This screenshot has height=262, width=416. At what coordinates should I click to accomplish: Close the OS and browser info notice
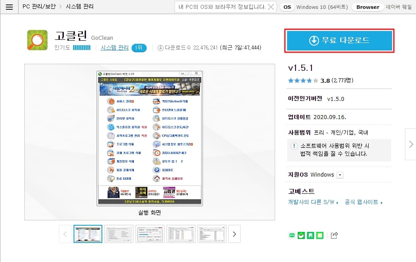[x=271, y=7]
